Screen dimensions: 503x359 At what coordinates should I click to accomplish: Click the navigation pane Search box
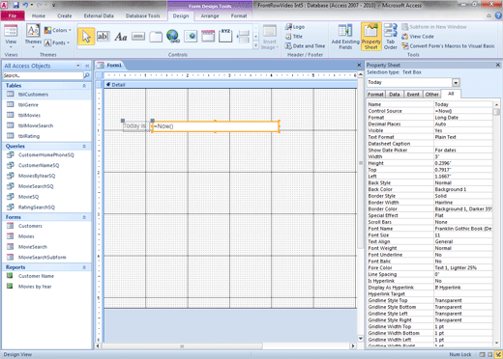43,75
